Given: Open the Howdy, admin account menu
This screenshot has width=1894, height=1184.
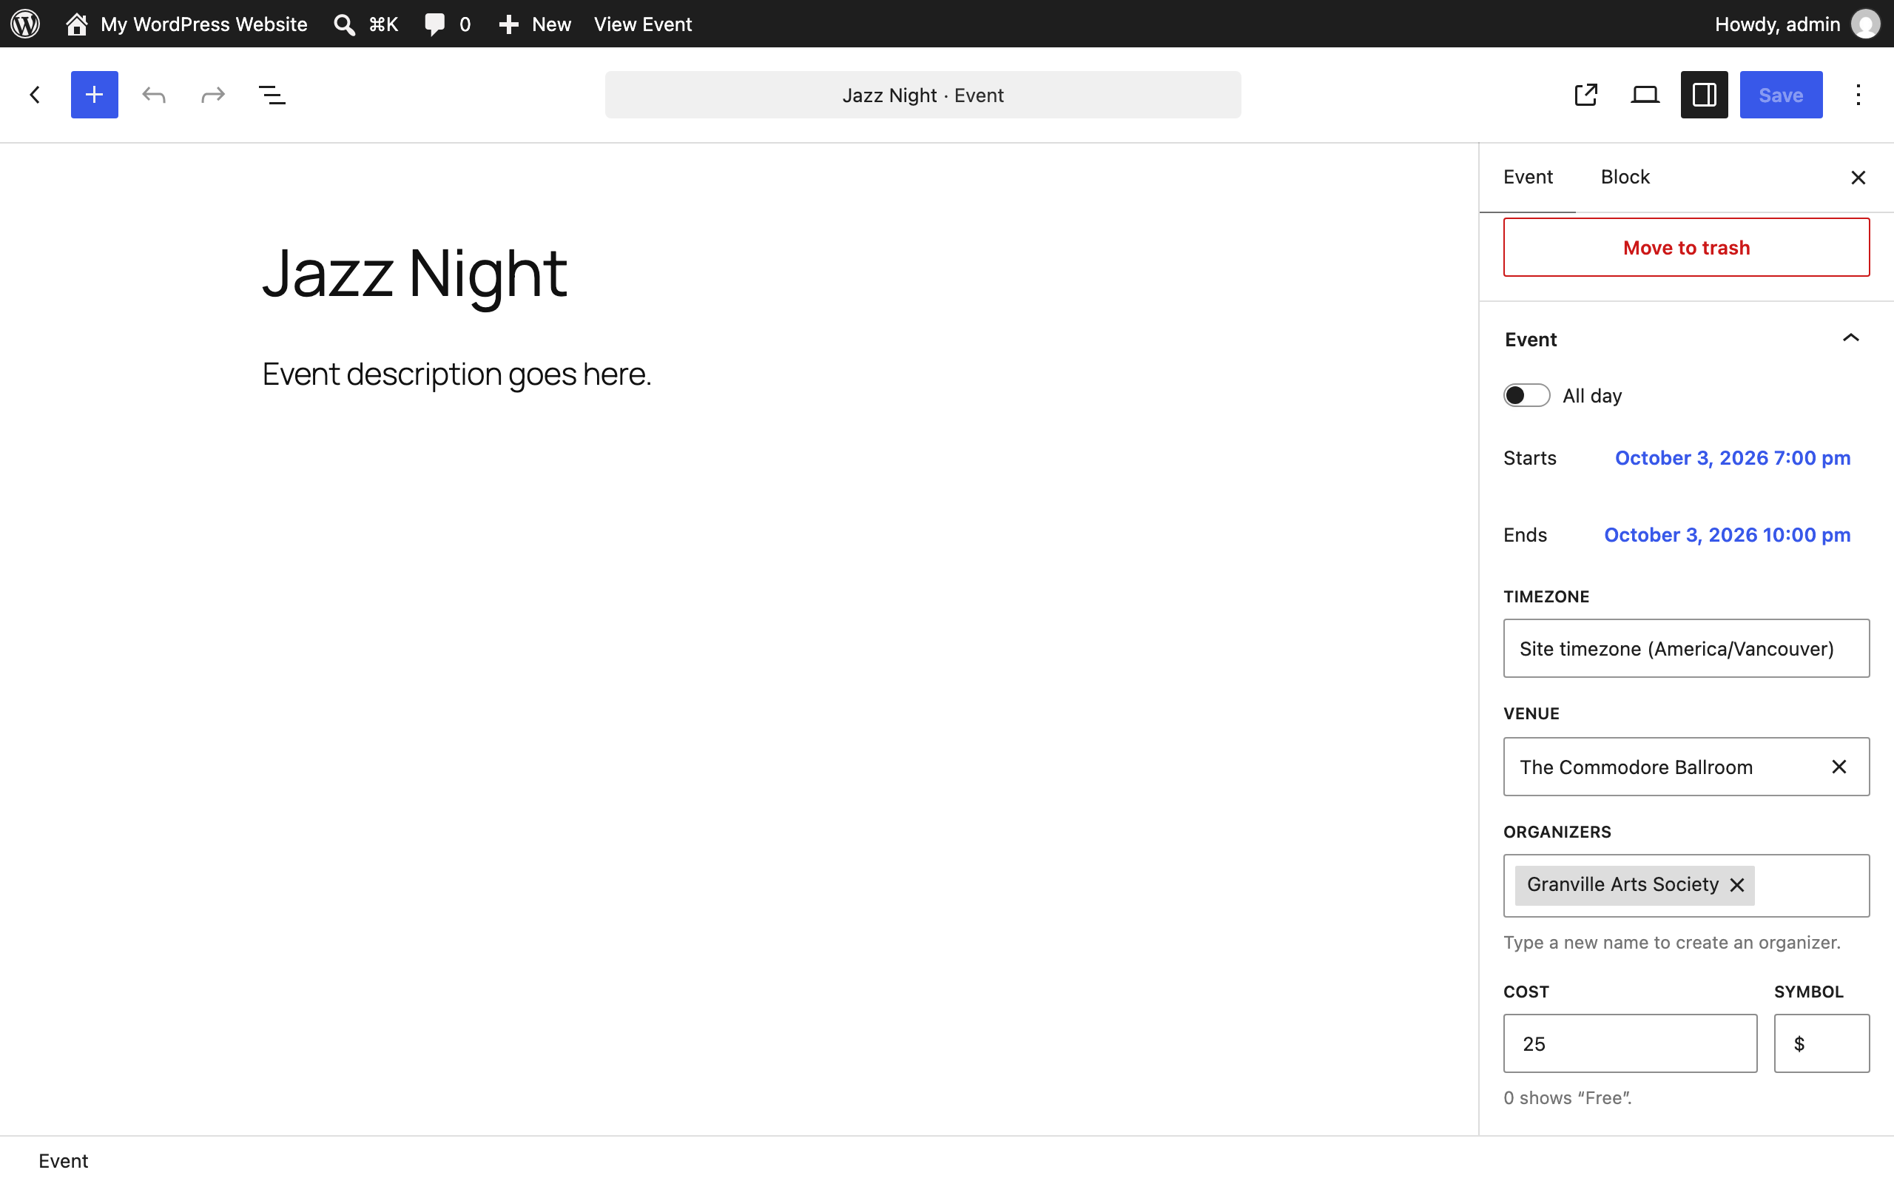Looking at the screenshot, I should [1796, 24].
